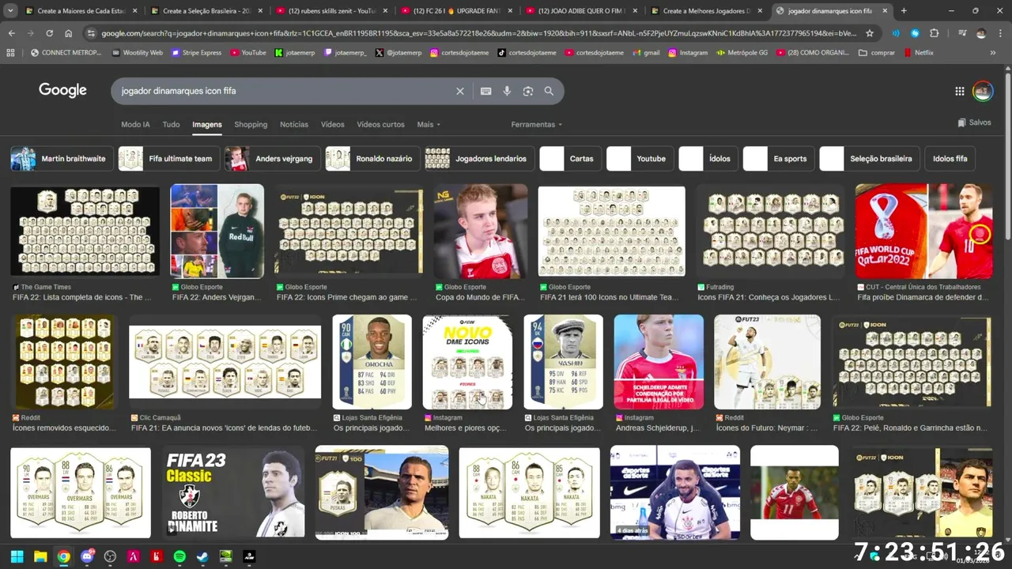
Task: Open the Anders Vejrgang Red Bull thumbnail
Action: 217,231
